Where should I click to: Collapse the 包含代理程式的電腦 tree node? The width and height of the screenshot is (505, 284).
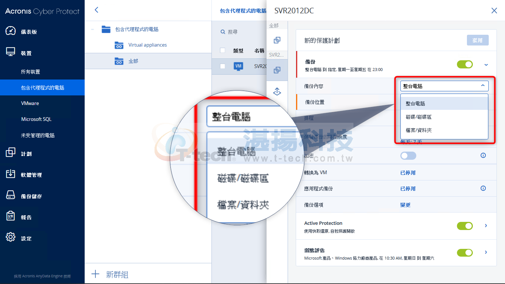click(x=92, y=29)
